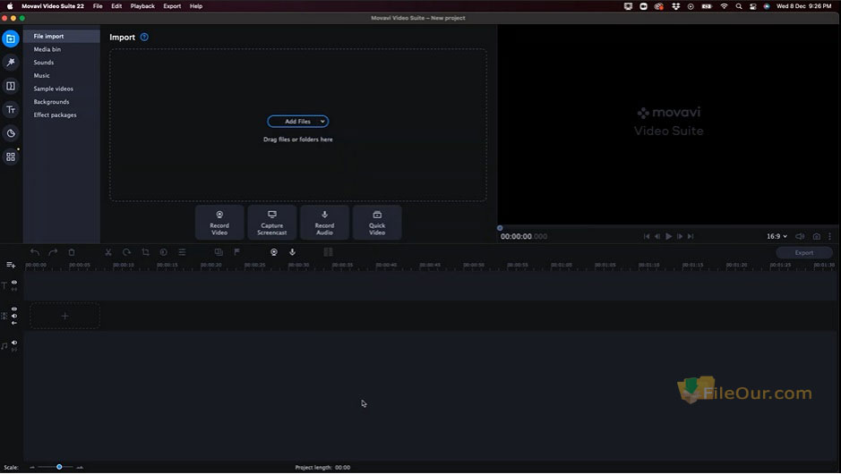Click the Split scissors tool

(107, 251)
